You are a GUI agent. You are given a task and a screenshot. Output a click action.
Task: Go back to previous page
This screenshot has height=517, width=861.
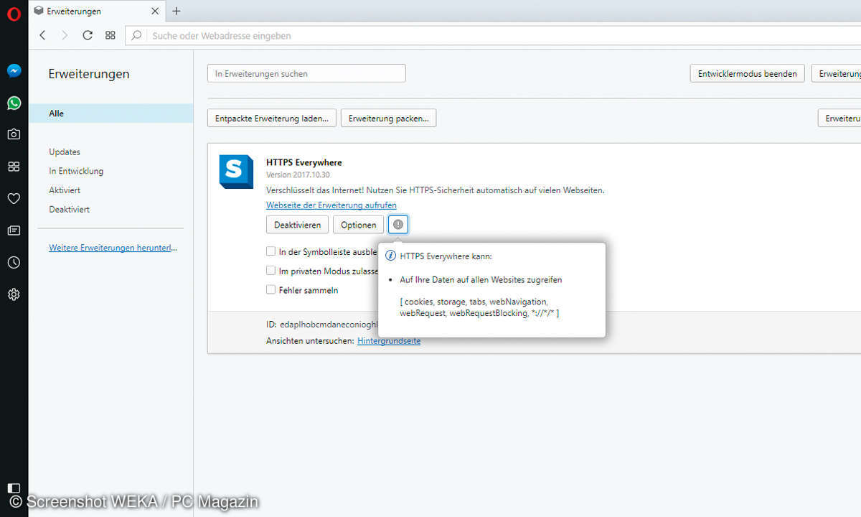[x=42, y=35]
